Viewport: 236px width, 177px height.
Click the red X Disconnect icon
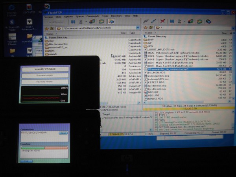pyautogui.click(x=162, y=21)
